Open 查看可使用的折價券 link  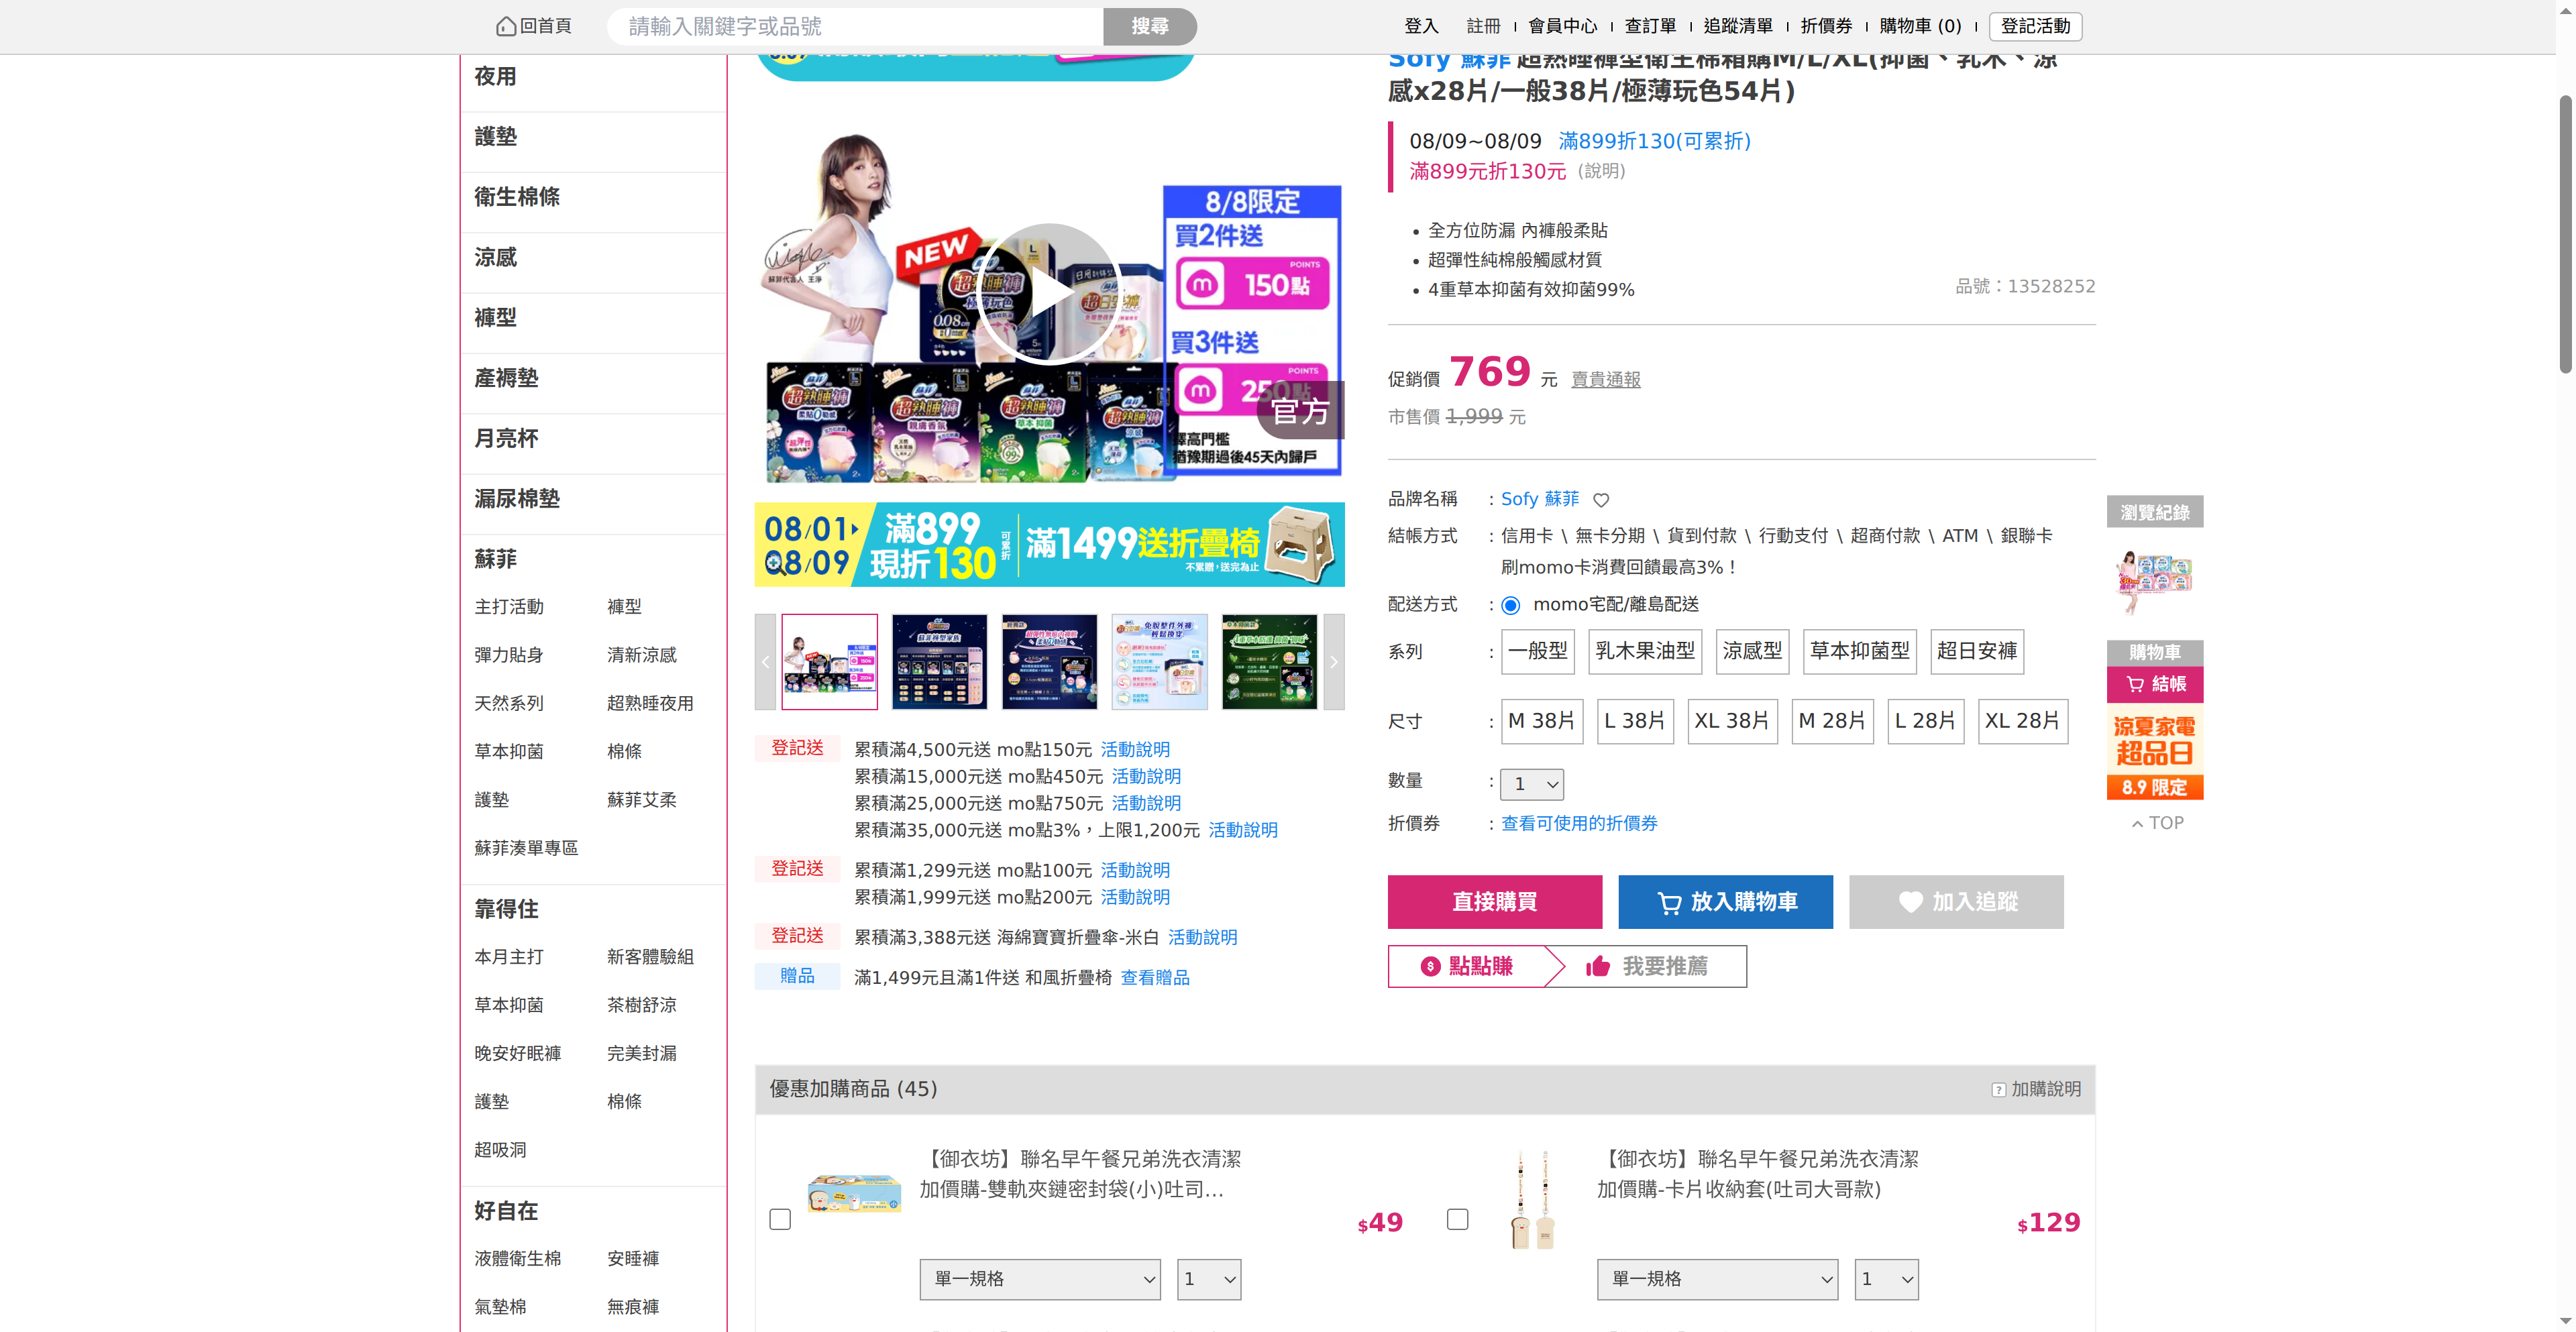[x=1579, y=824]
